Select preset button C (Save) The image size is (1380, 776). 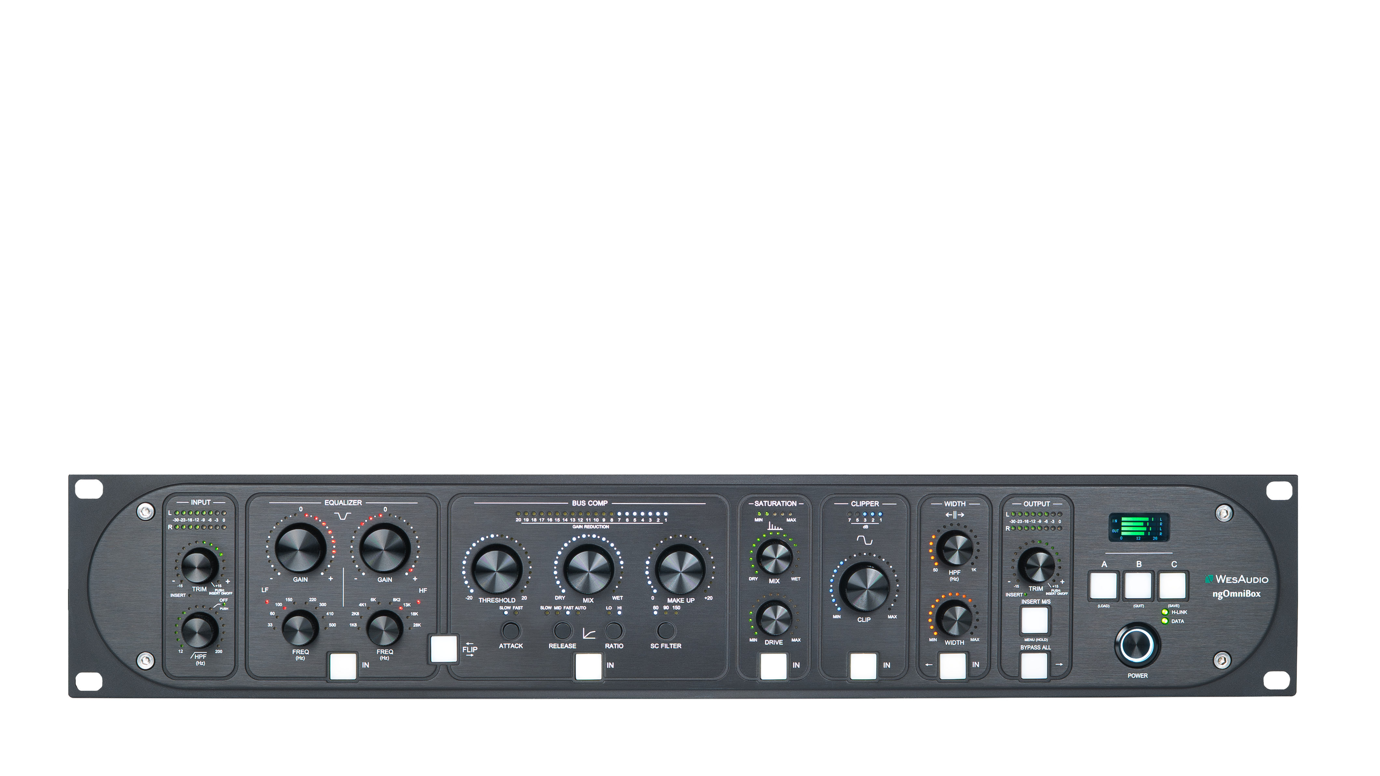point(1173,586)
